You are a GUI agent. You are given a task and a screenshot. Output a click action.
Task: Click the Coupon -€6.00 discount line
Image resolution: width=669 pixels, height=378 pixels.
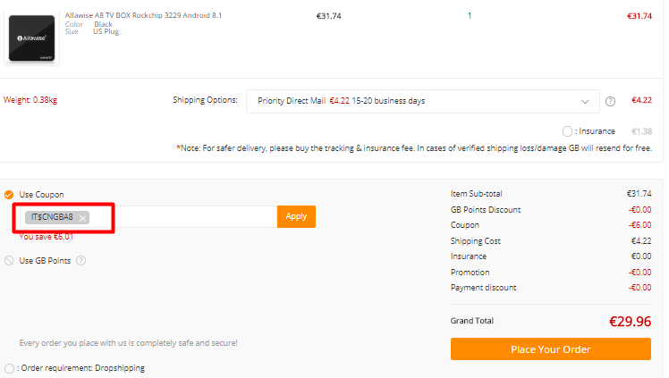click(551, 225)
